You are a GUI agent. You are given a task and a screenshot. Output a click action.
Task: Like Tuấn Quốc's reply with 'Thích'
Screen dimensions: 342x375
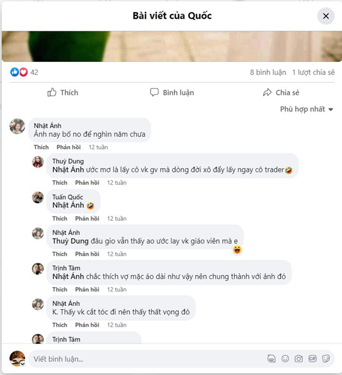pos(60,219)
